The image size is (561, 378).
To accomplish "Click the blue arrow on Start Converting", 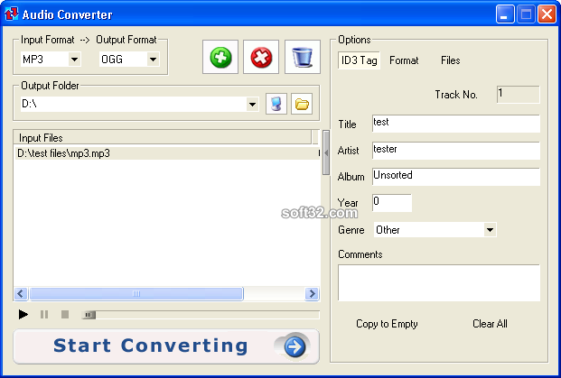I will [x=295, y=346].
